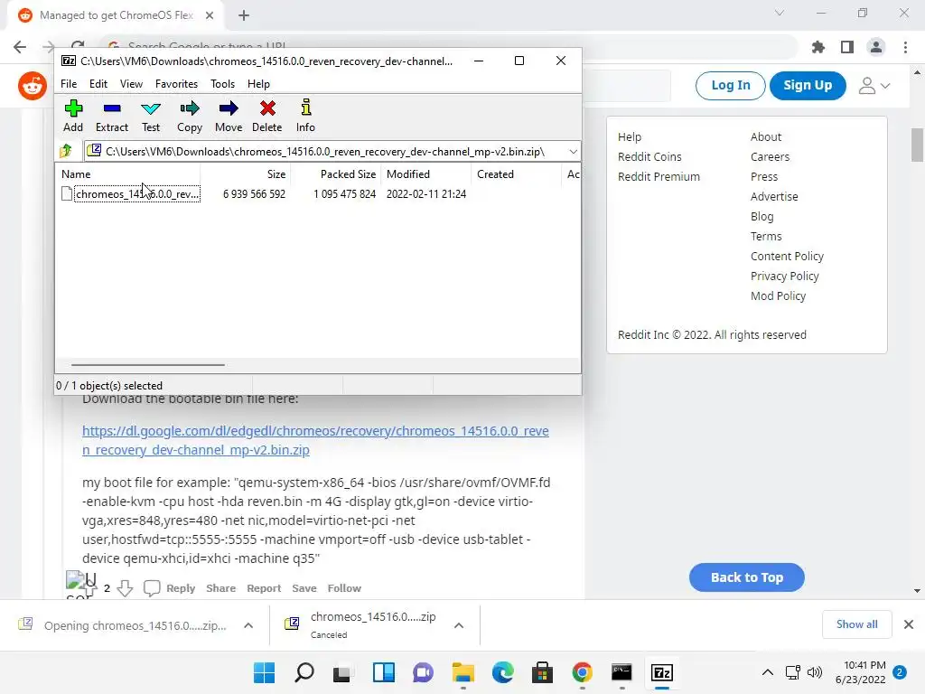Open the Edit menu in 7-Zip
The height and width of the screenshot is (694, 925).
pyautogui.click(x=98, y=84)
